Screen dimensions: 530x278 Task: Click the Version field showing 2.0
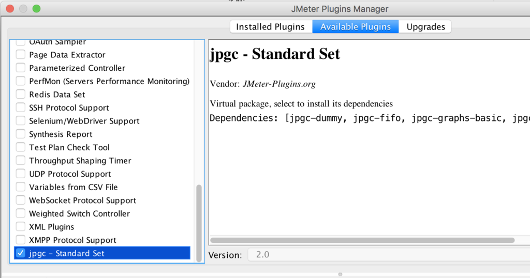click(x=389, y=255)
